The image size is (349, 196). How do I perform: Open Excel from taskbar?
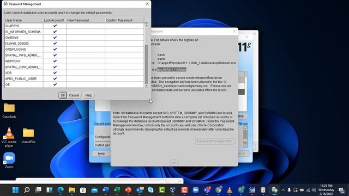point(117,190)
